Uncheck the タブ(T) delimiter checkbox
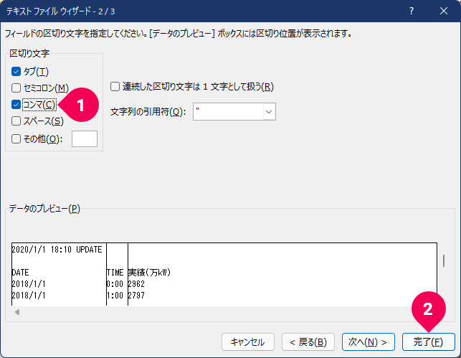 point(16,72)
